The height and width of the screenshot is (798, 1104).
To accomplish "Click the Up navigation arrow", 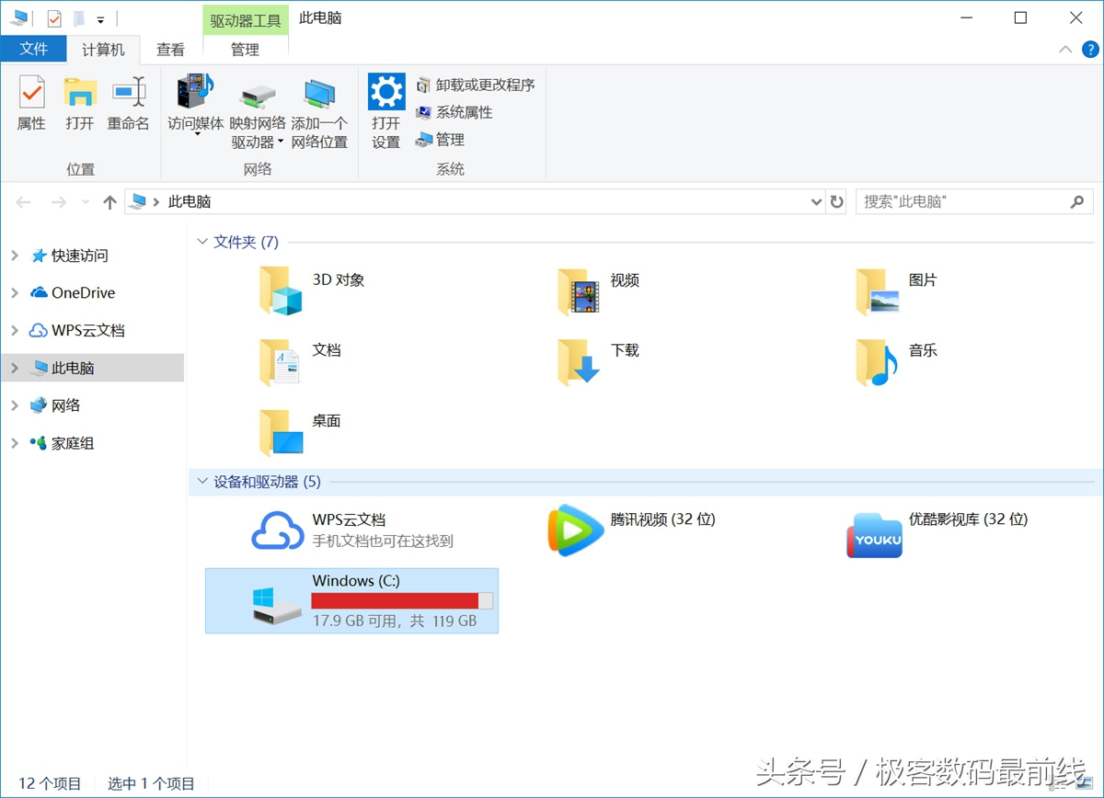I will (x=109, y=201).
